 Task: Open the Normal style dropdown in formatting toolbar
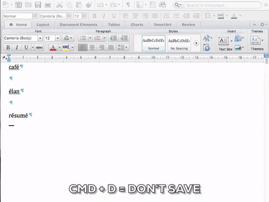point(35,16)
